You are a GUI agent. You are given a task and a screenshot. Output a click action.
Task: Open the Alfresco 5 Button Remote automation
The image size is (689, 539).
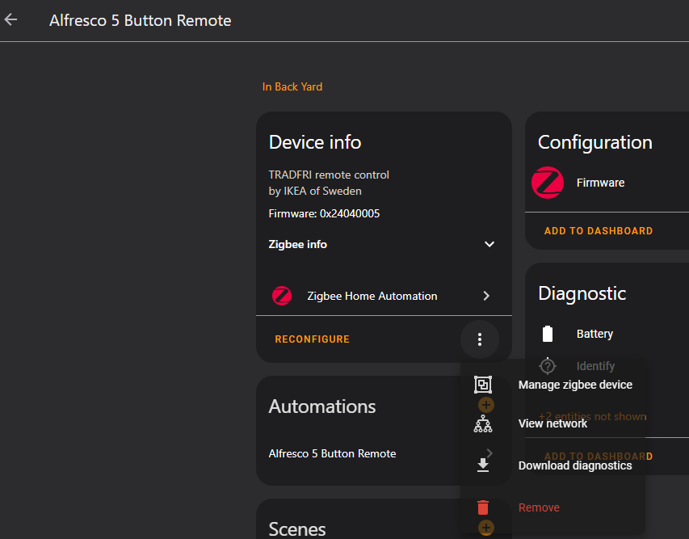(x=332, y=453)
